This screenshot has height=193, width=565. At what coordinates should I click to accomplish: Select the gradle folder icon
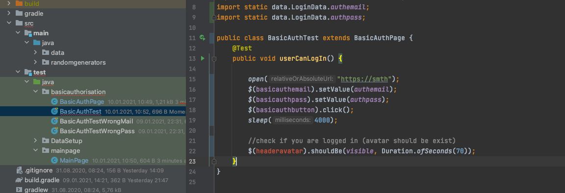point(19,13)
